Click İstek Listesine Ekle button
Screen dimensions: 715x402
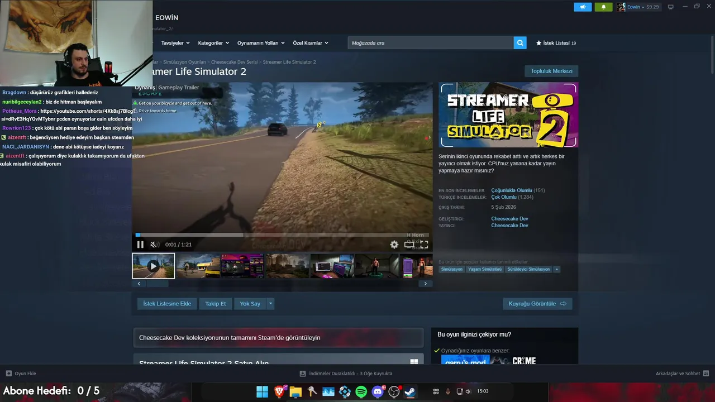coord(167,304)
